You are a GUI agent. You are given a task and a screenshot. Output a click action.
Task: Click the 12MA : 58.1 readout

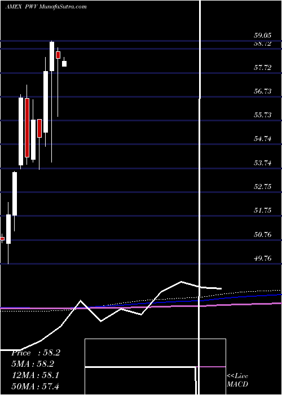pyautogui.click(x=36, y=376)
